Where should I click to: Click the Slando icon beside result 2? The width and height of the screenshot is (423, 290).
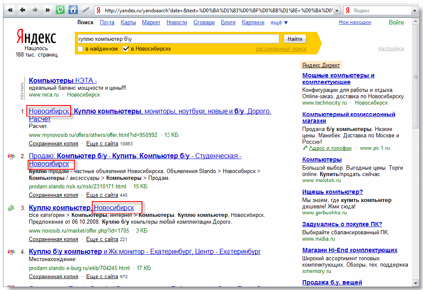(11, 156)
